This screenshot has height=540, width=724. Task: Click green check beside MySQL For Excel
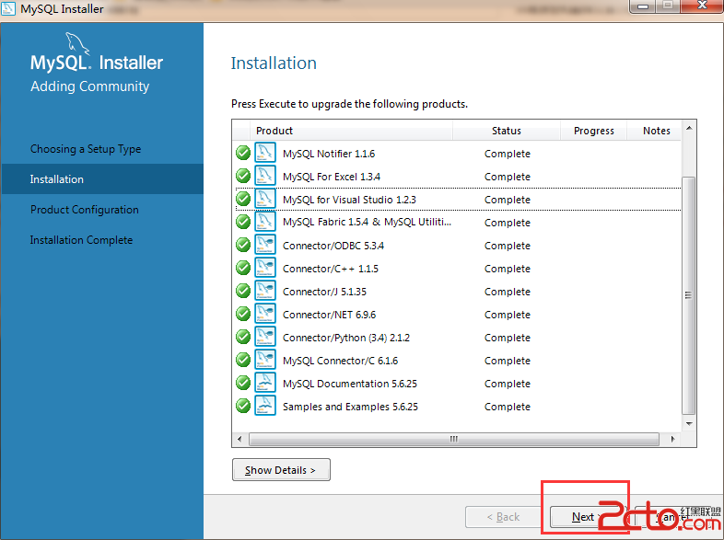tap(243, 176)
